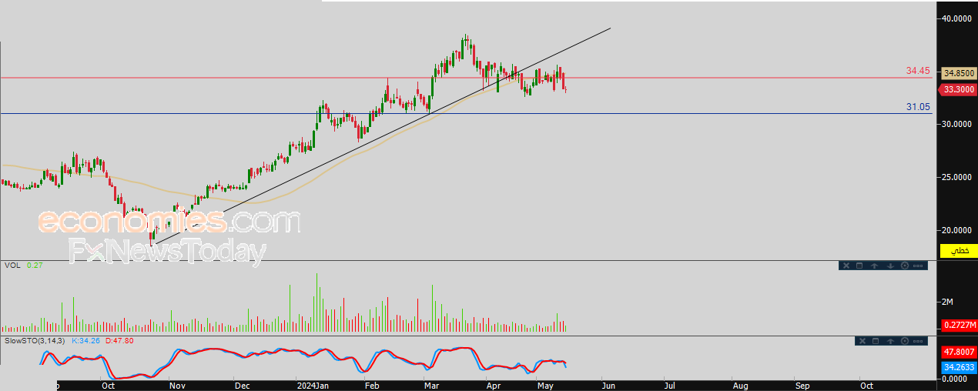Close the SlowSTO indicator panel
The width and height of the screenshot is (978, 391).
tap(862, 341)
